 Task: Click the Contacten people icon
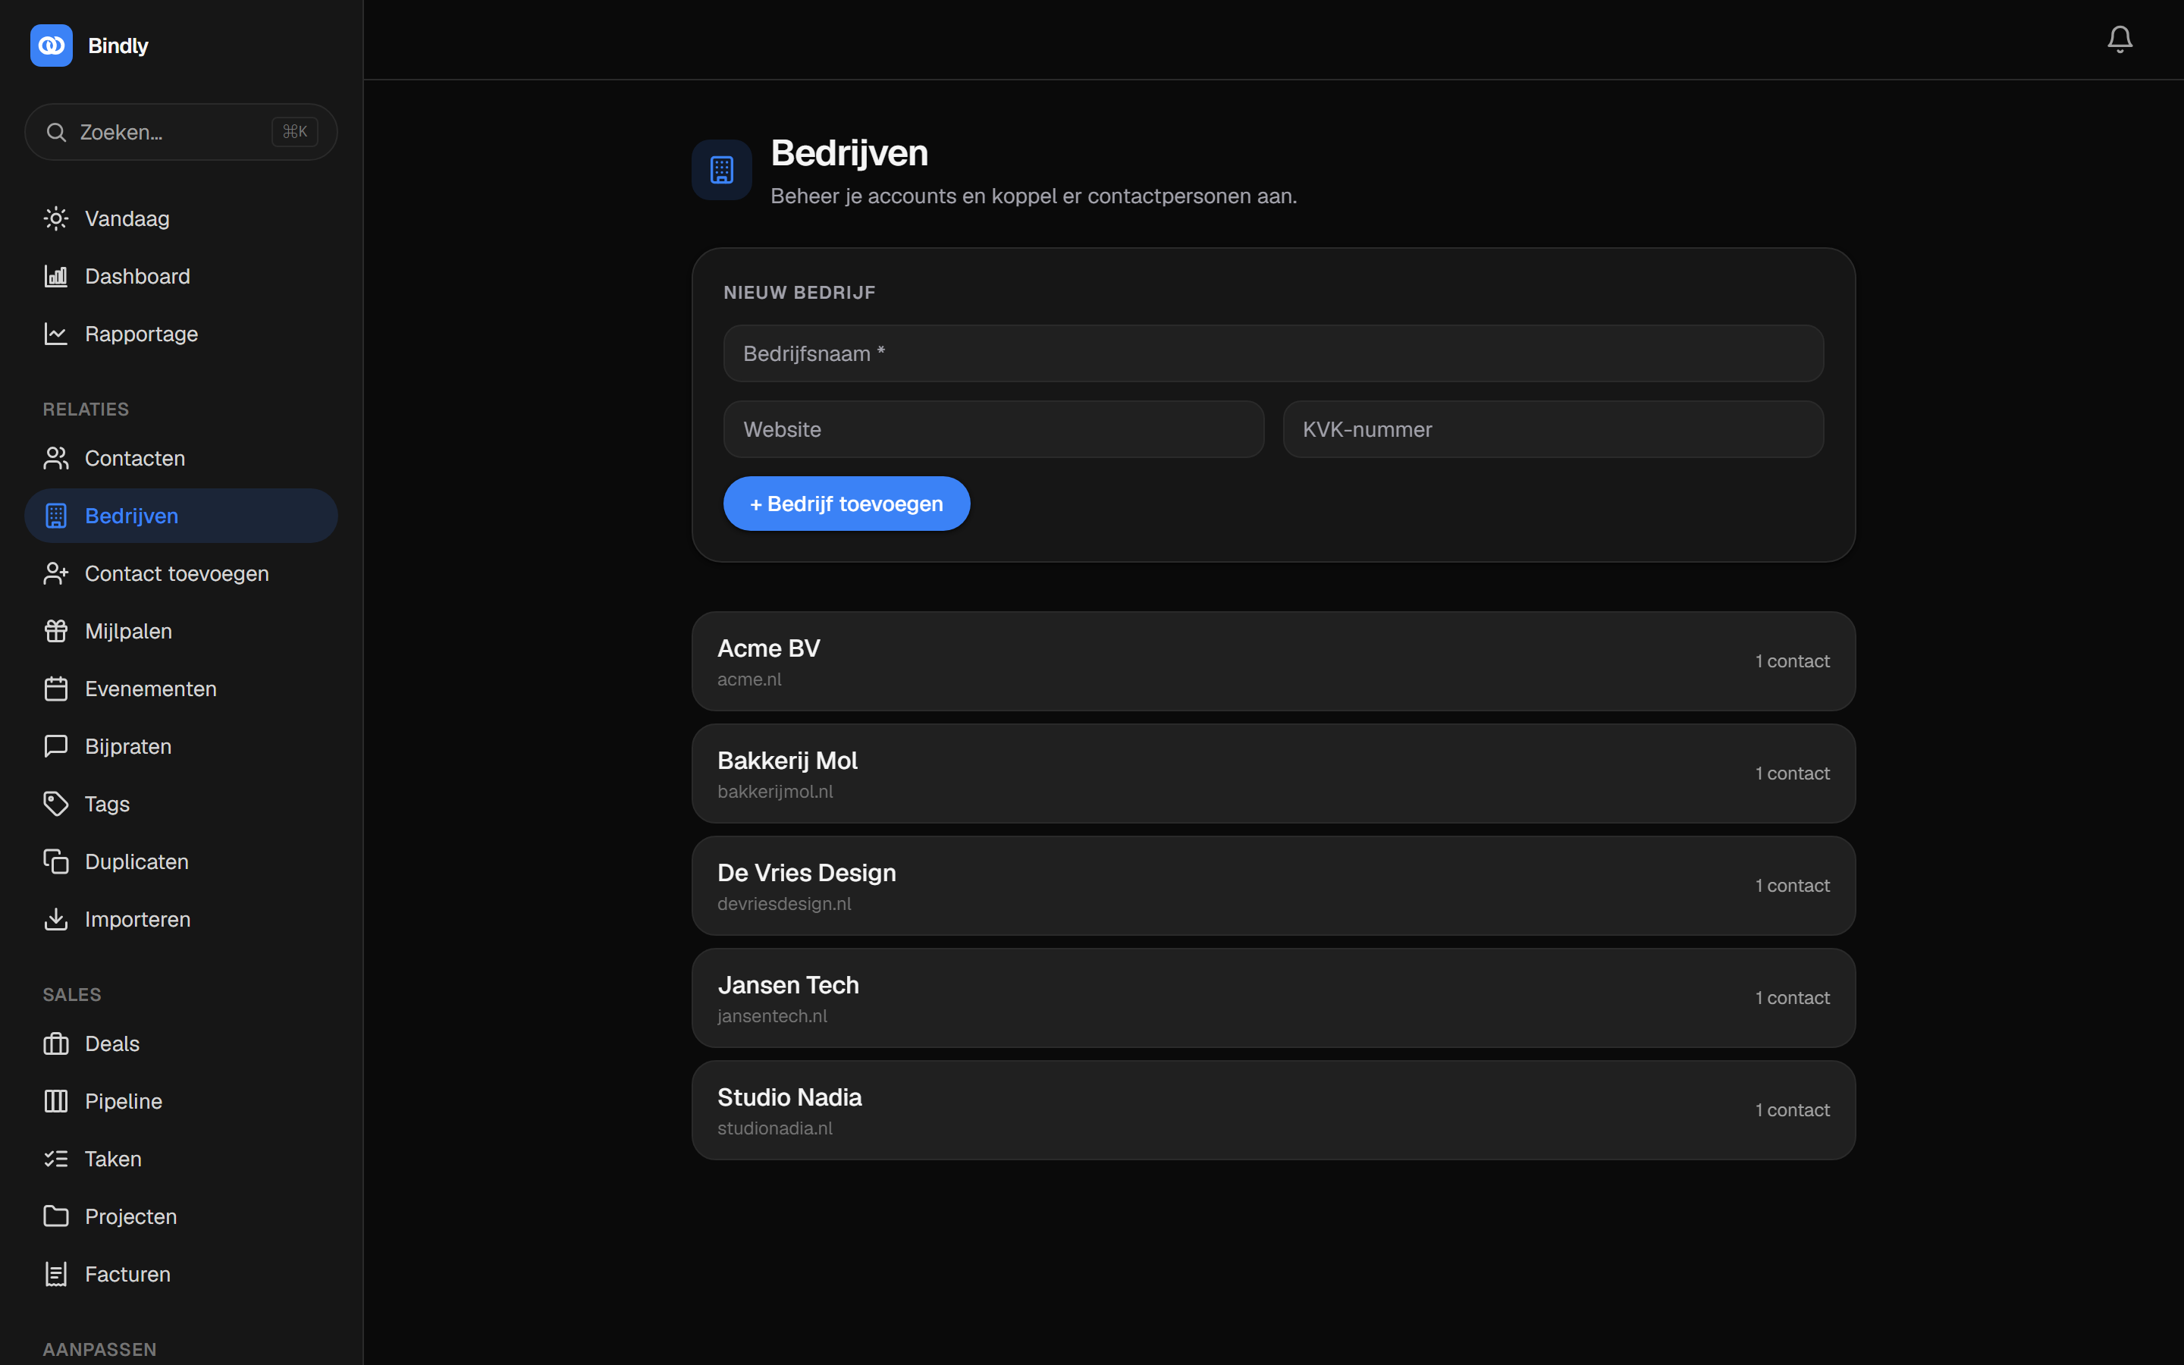tap(56, 459)
